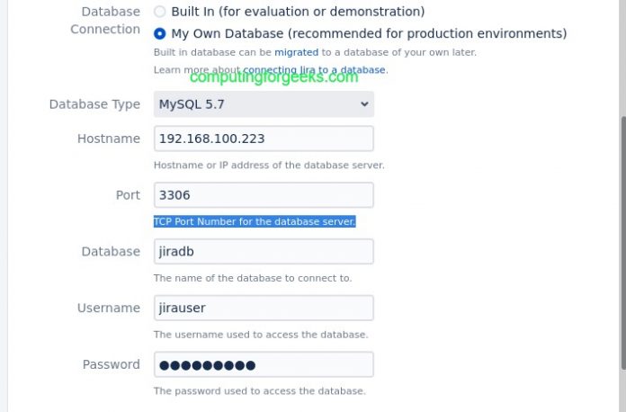
Task: Click the vertical scrollbar on the right edge
Action: point(622,243)
